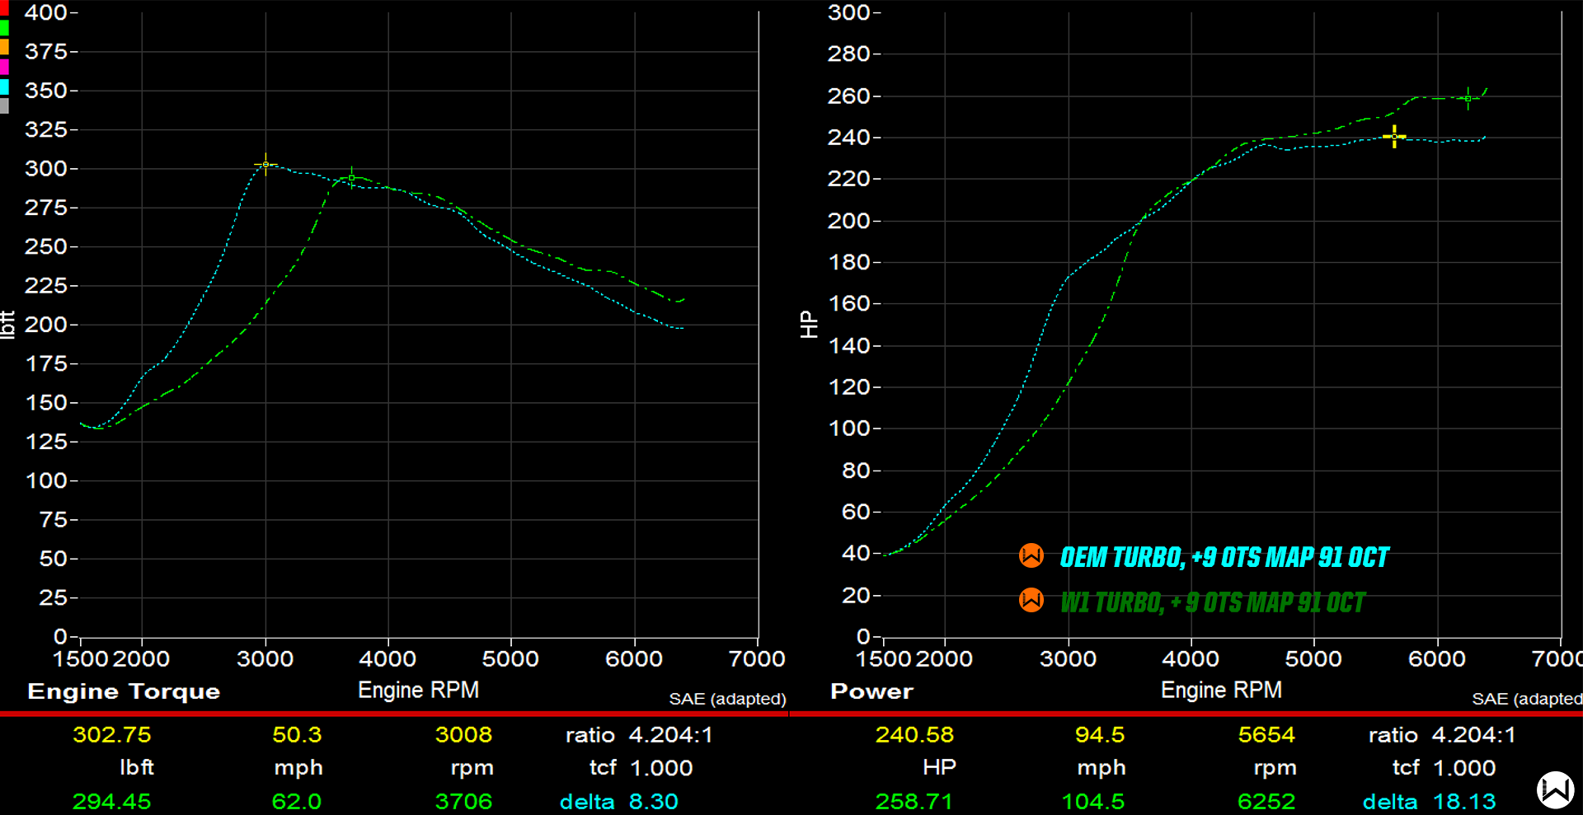Click the 3706 rpm value
The image size is (1583, 815).
[463, 801]
